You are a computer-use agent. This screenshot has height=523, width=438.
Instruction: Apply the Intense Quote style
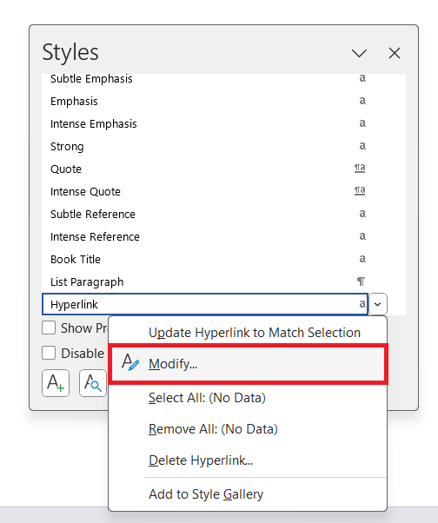click(x=205, y=191)
